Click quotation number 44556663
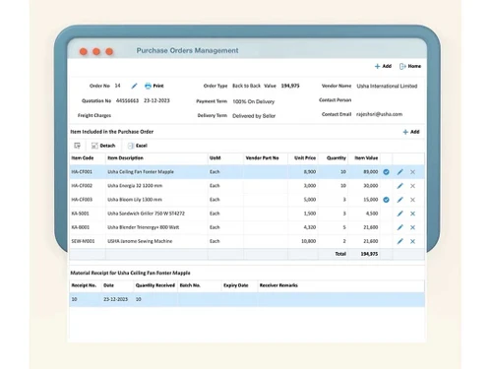Screen dimensions: 492x369 tap(127, 100)
